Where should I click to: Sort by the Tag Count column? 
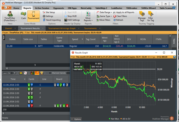tap(91, 39)
